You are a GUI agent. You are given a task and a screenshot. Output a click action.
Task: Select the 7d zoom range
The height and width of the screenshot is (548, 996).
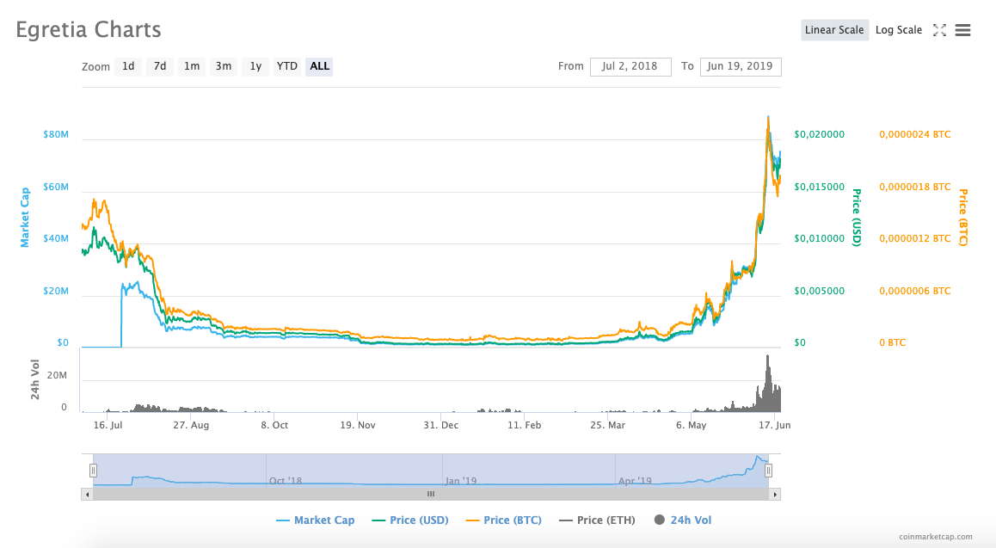click(x=159, y=66)
